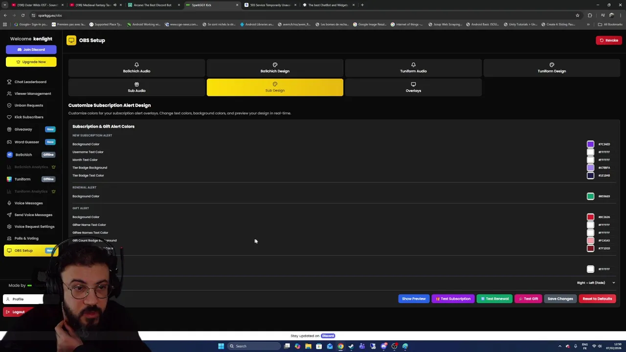Image resolution: width=626 pixels, height=352 pixels.
Task: Click Reset to Defaults button
Action: point(597,299)
